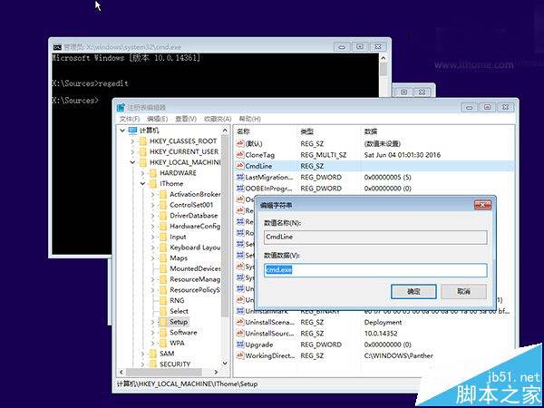Sort values by the 数据 column header
This screenshot has height=408, width=544.
[371, 131]
